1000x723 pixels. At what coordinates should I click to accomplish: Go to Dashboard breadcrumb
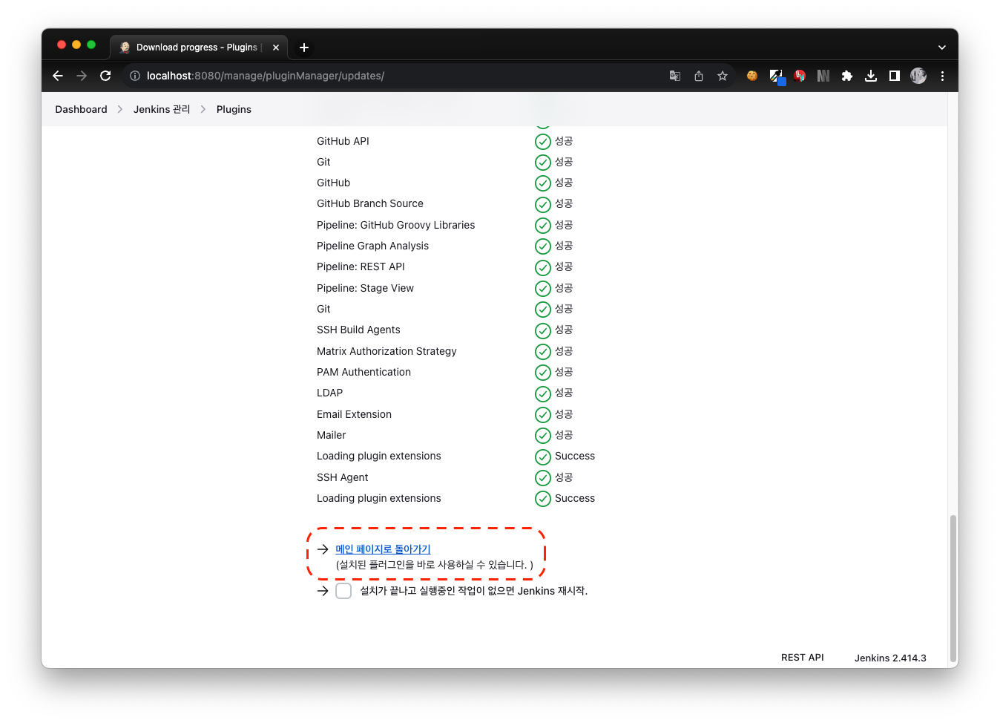tap(81, 109)
